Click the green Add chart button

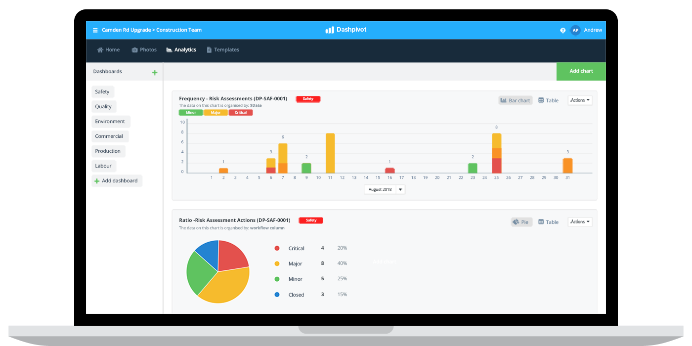tap(581, 71)
